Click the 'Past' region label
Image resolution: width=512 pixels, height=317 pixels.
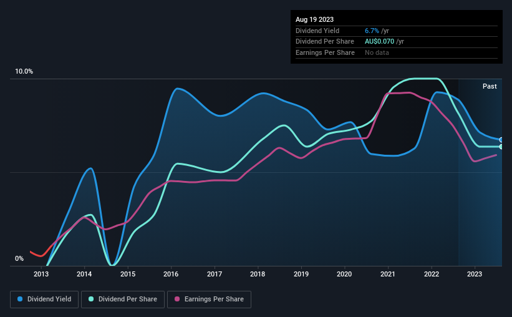(490, 86)
